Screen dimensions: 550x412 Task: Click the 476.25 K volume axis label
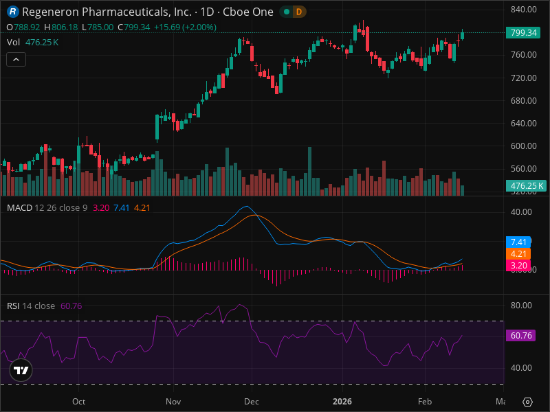(526, 185)
